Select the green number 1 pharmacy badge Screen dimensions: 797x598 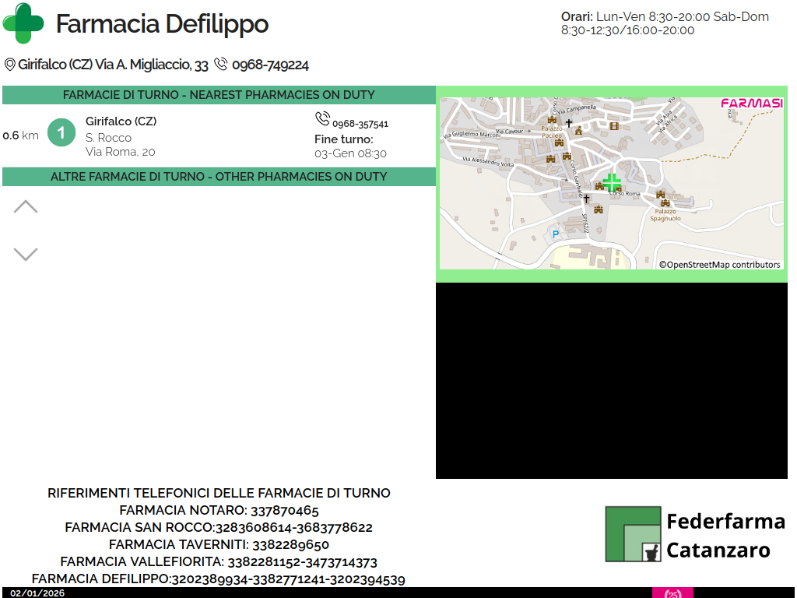pos(61,132)
